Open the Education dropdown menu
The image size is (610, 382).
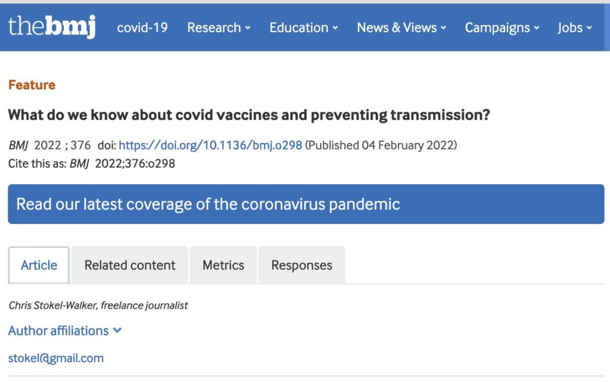304,27
